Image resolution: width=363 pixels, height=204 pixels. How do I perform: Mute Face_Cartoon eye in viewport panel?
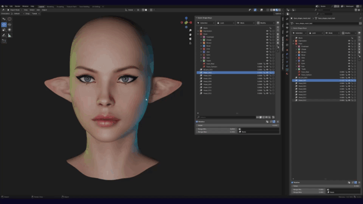(x=267, y=67)
